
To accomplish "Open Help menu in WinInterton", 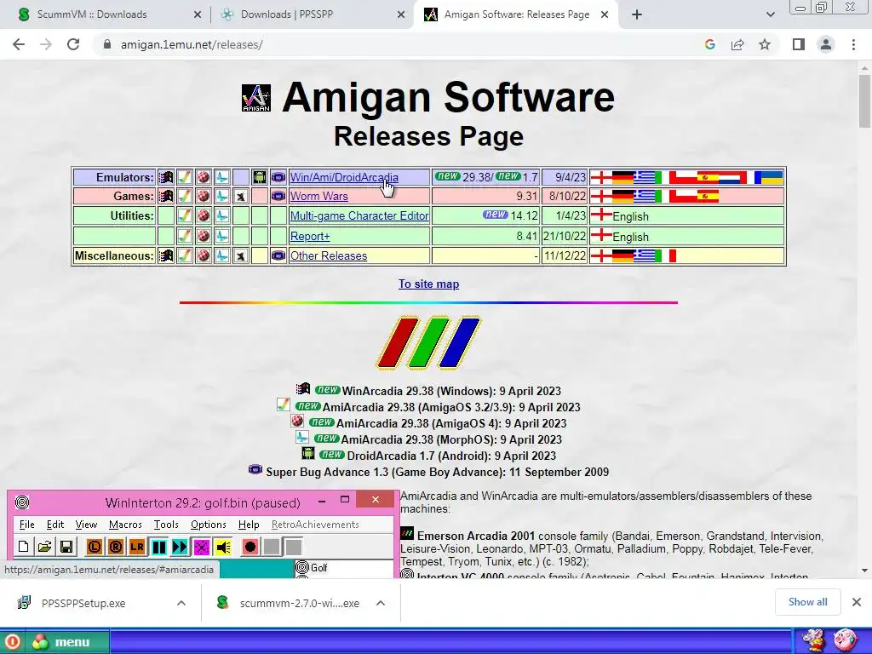I will (249, 525).
